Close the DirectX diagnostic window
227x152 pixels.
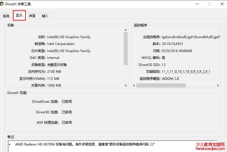(222, 4)
